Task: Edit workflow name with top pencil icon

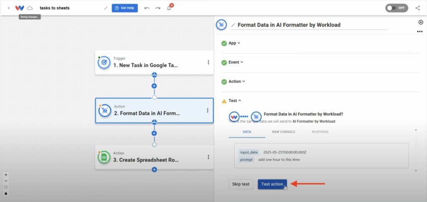Action: click(x=105, y=8)
